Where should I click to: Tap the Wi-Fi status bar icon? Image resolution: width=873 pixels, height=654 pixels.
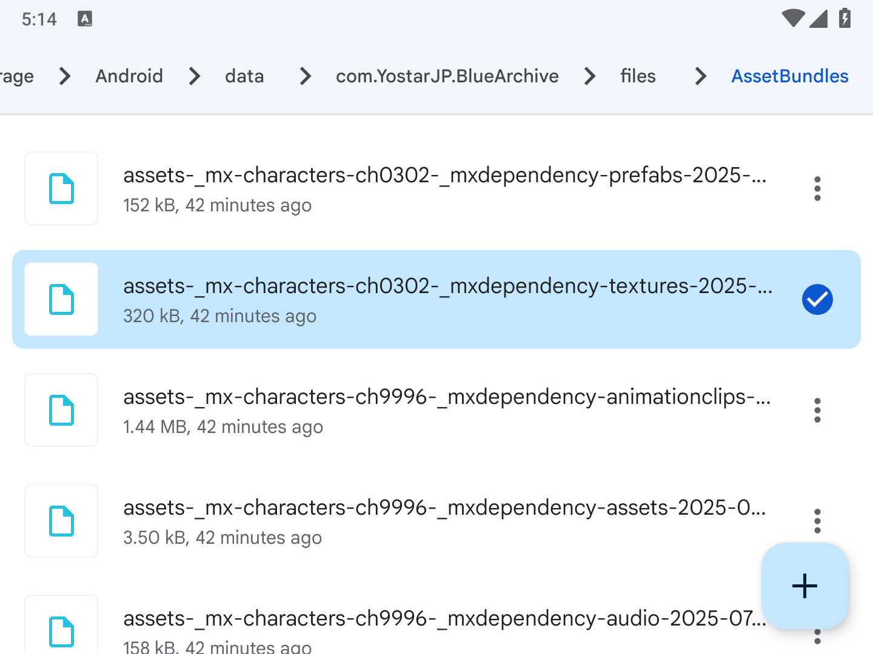click(793, 19)
